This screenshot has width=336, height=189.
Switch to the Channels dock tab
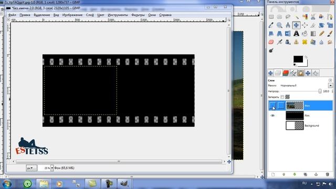pos(286,73)
